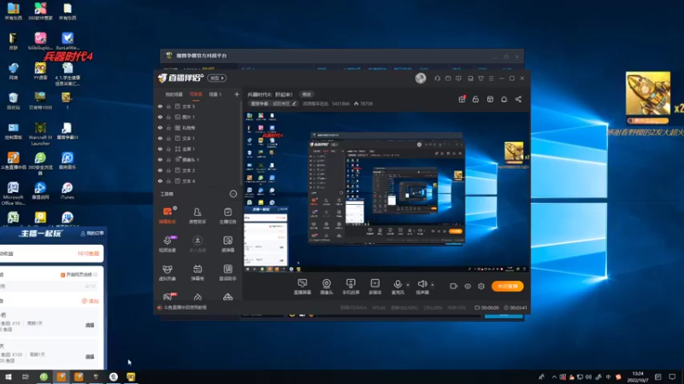The height and width of the screenshot is (384, 684).
Task: Toggle visibility of 文本 5 source
Action: (x=160, y=106)
